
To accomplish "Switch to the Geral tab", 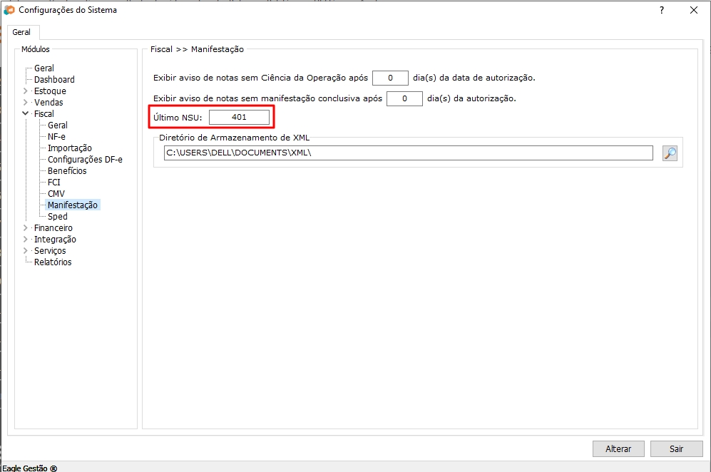I will coord(21,32).
